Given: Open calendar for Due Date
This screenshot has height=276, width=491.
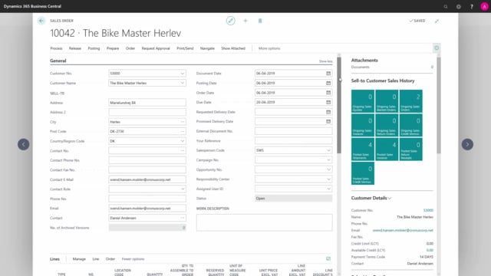Looking at the screenshot, I should 328,102.
